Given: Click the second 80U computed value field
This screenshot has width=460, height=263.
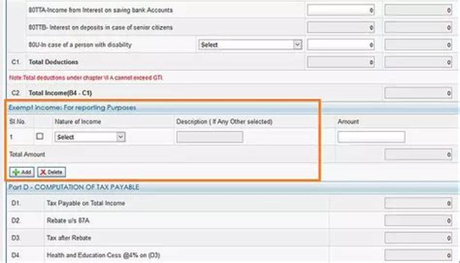Looking at the screenshot, I should (418, 45).
